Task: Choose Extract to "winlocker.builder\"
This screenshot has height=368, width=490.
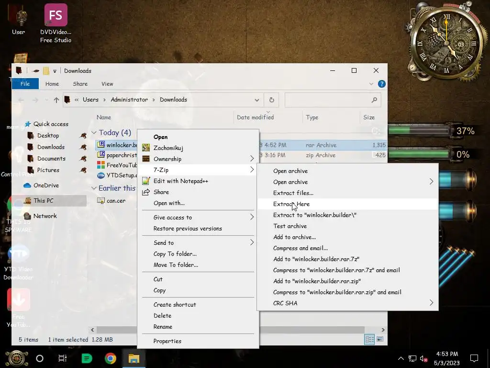Action: coord(347,215)
